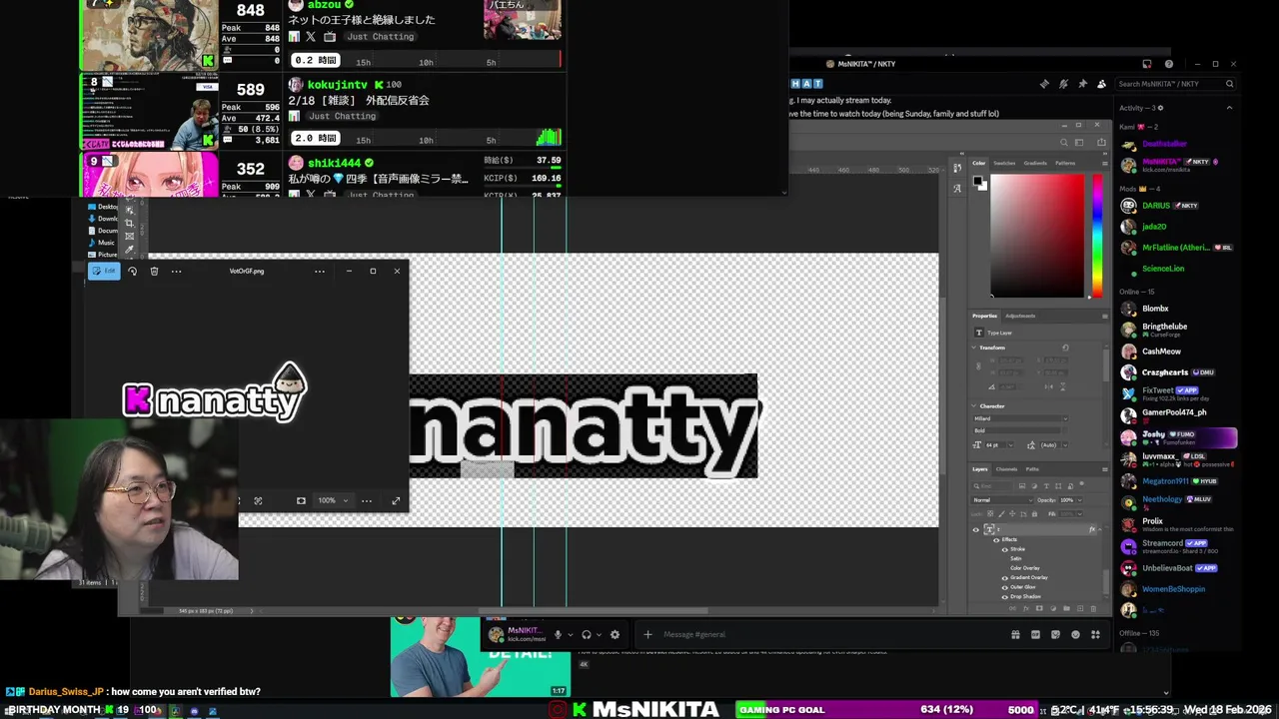Select the Crop tool in Photoshop toolbar
The height and width of the screenshot is (719, 1279).
pos(129,223)
